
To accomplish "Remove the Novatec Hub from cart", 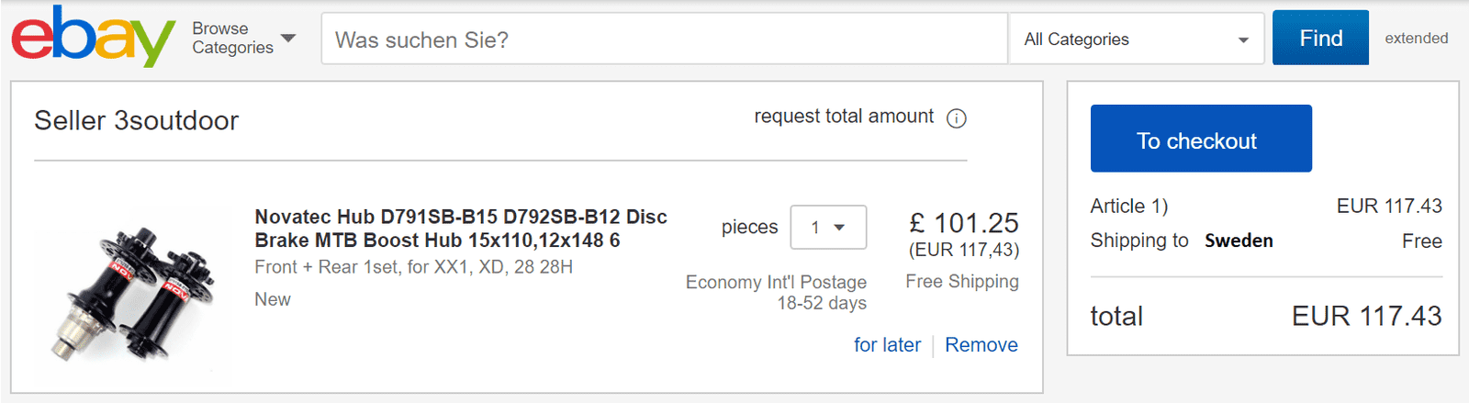I will point(981,345).
